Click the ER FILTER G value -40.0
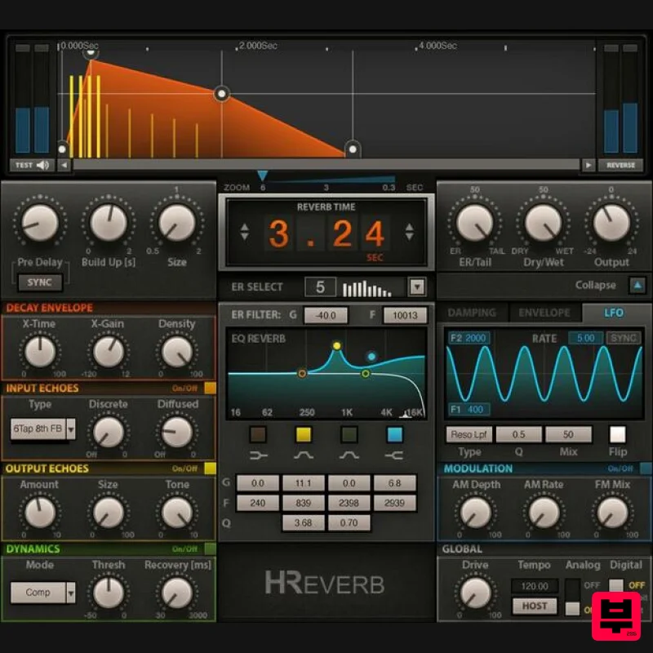653x653 pixels. (x=326, y=315)
